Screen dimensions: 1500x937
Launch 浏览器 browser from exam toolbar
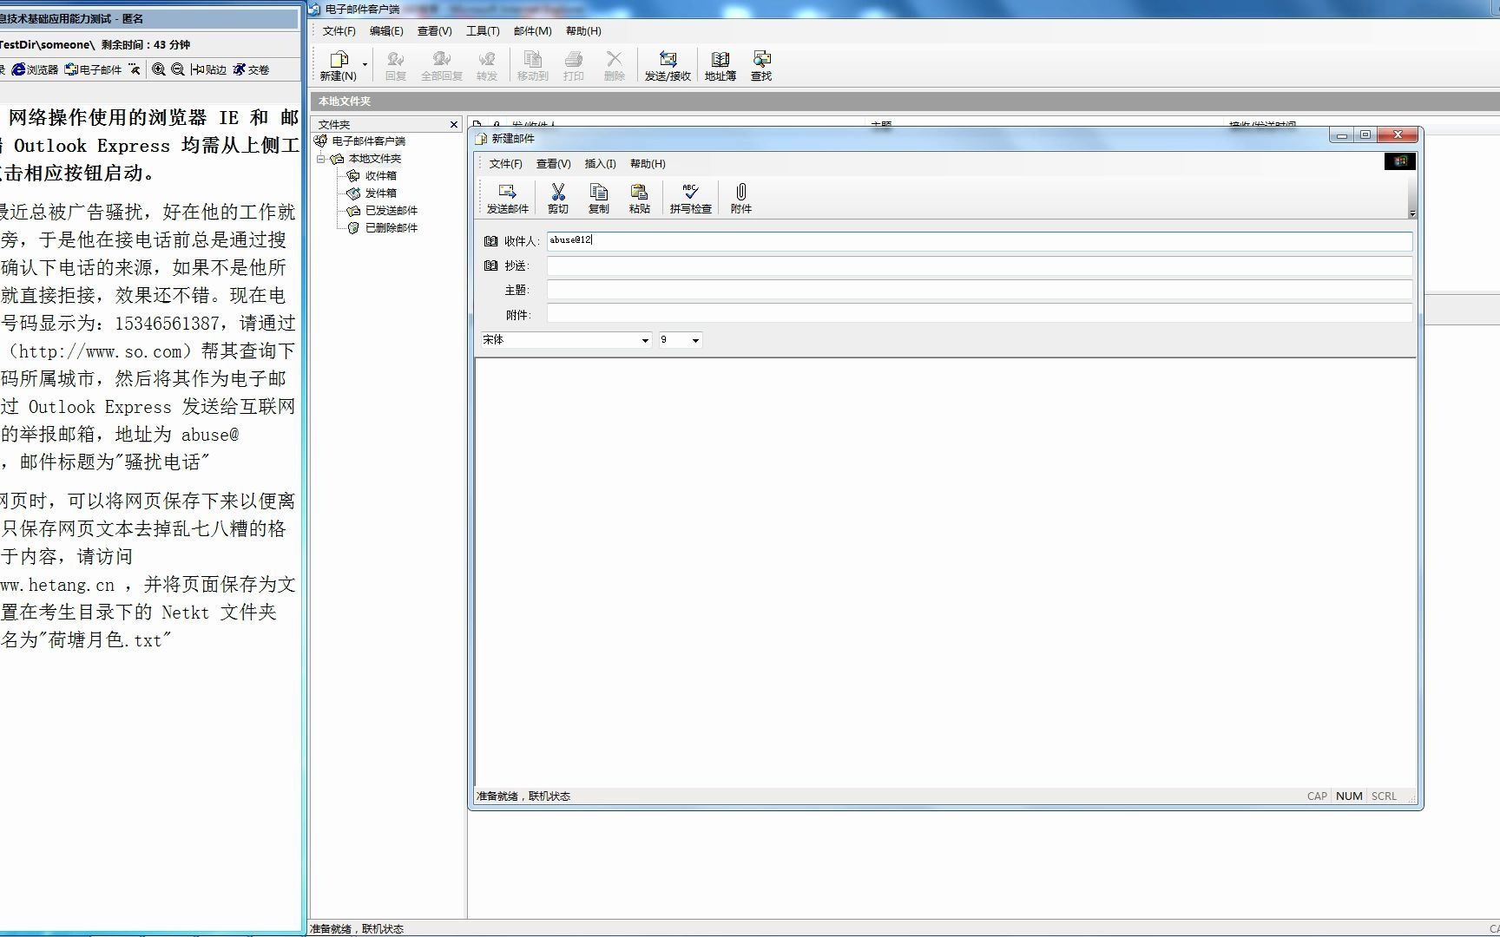(36, 69)
